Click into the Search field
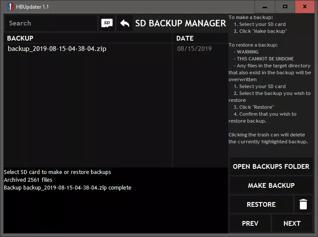The height and width of the screenshot is (237, 318). pyautogui.click(x=51, y=23)
